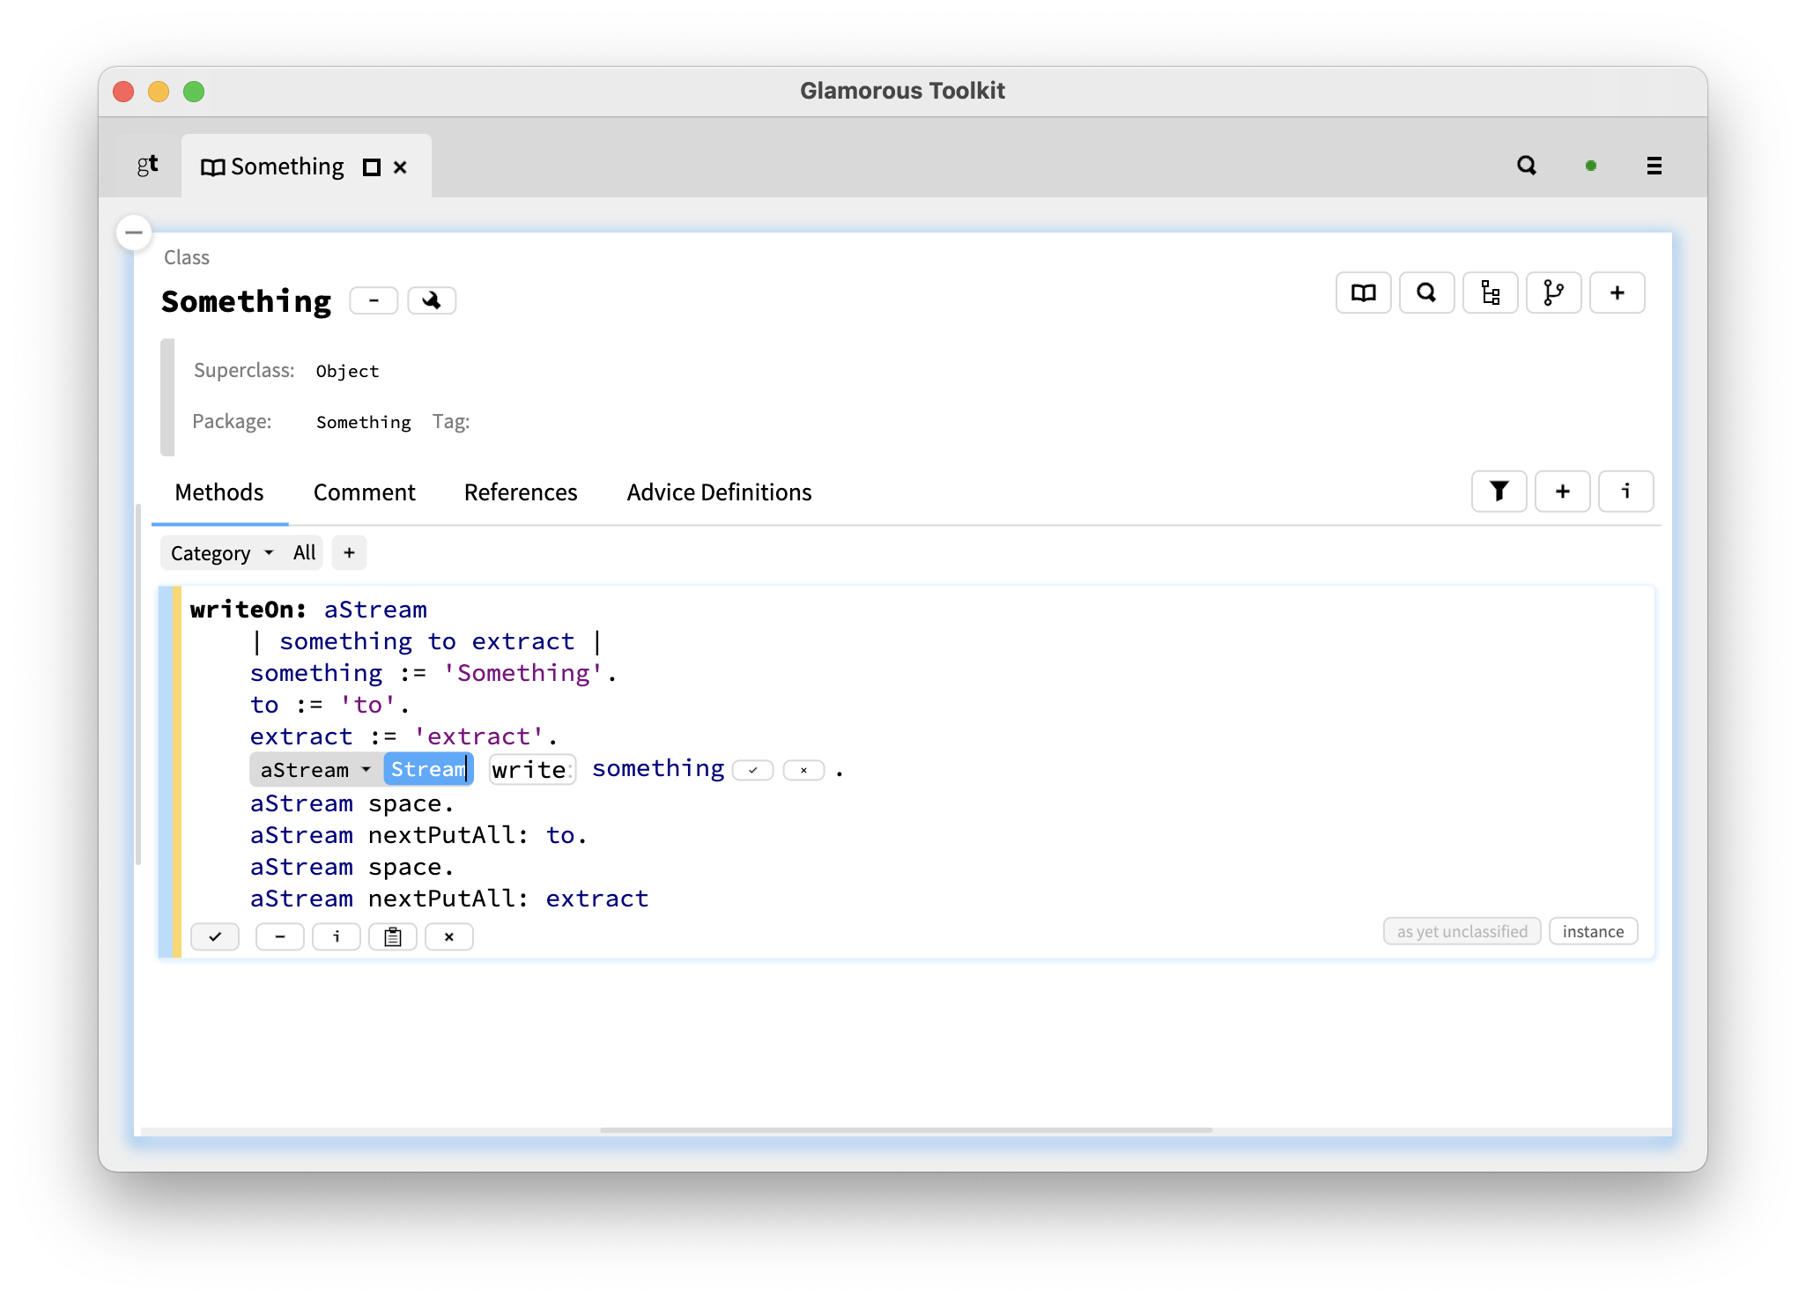The width and height of the screenshot is (1806, 1302).
Task: Click the 'extract' string literal
Action: [x=480, y=736]
